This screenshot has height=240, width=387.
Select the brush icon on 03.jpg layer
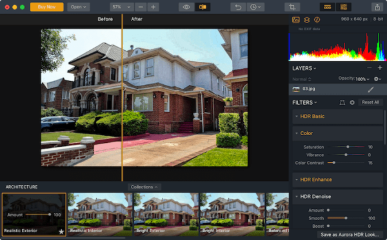pos(371,89)
